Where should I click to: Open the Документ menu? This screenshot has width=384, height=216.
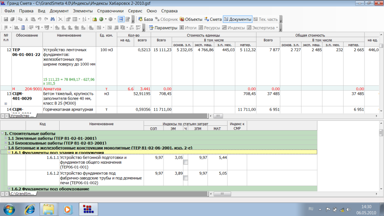59,11
